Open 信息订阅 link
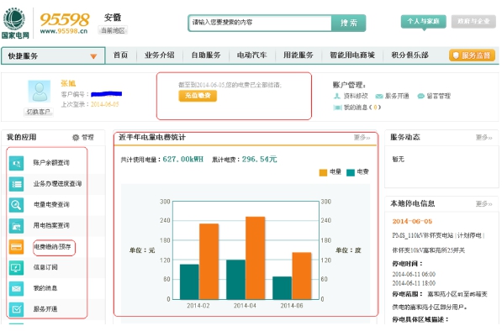This screenshot has width=502, height=331. 45,267
